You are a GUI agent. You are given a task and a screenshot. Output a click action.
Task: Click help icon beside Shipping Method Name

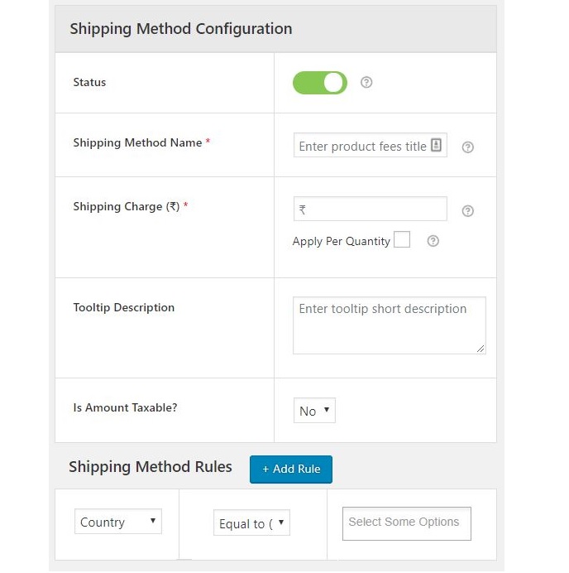coord(467,147)
